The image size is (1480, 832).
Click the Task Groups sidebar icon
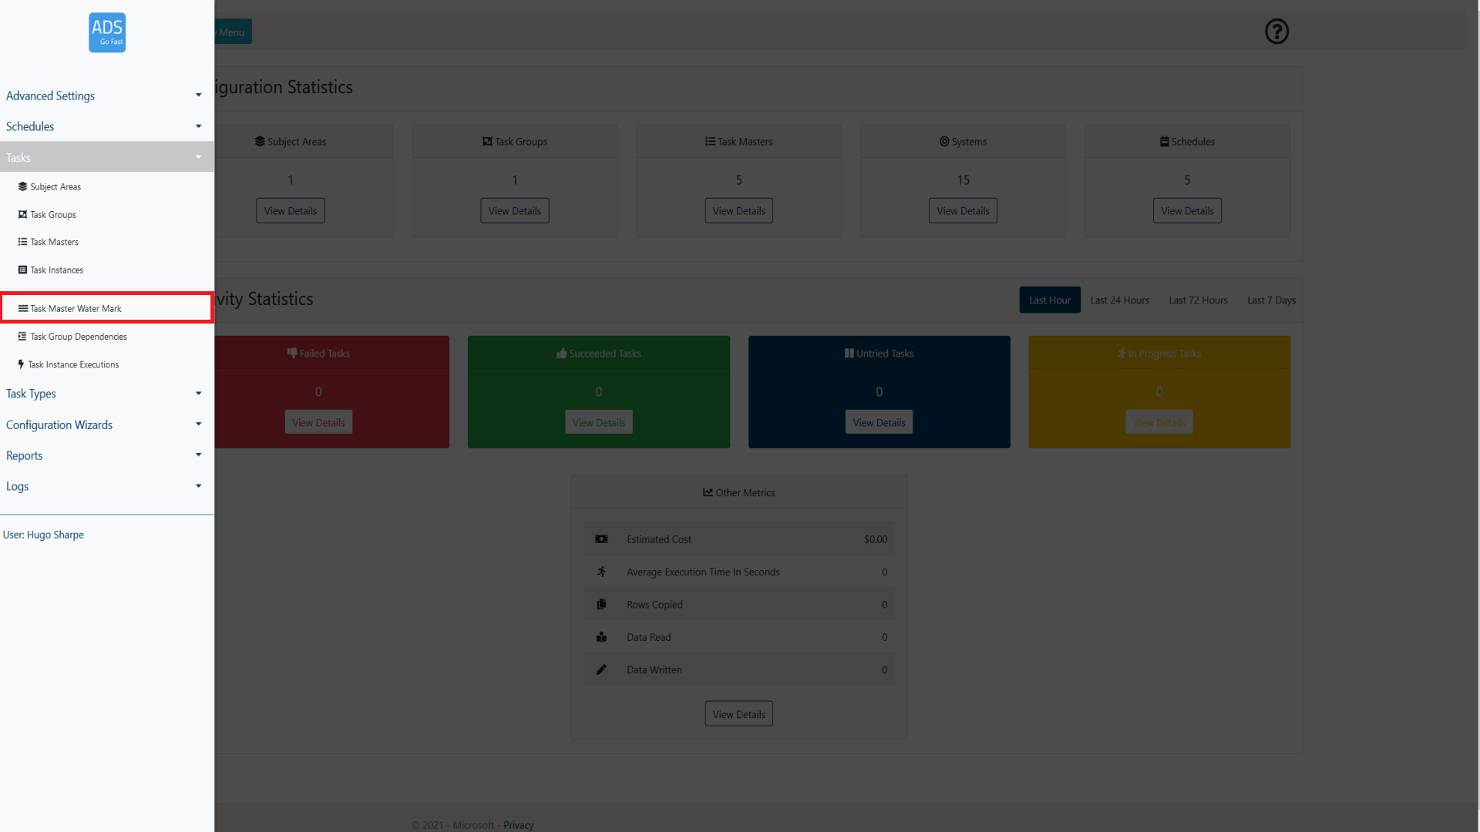coord(22,214)
